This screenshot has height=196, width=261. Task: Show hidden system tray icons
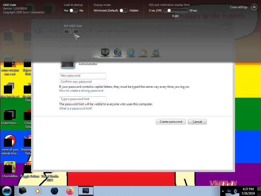pos(223,191)
